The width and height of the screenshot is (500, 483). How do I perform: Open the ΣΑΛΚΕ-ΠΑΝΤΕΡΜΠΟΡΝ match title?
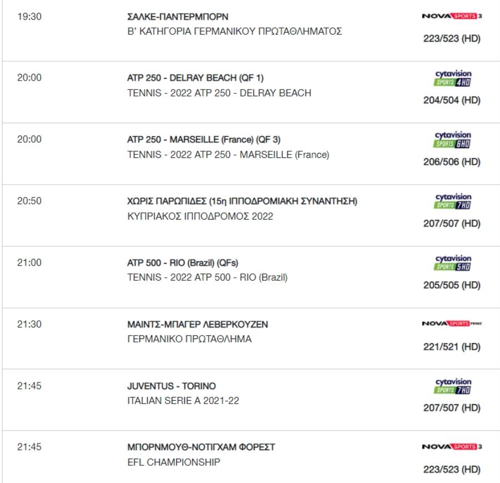coord(178,17)
